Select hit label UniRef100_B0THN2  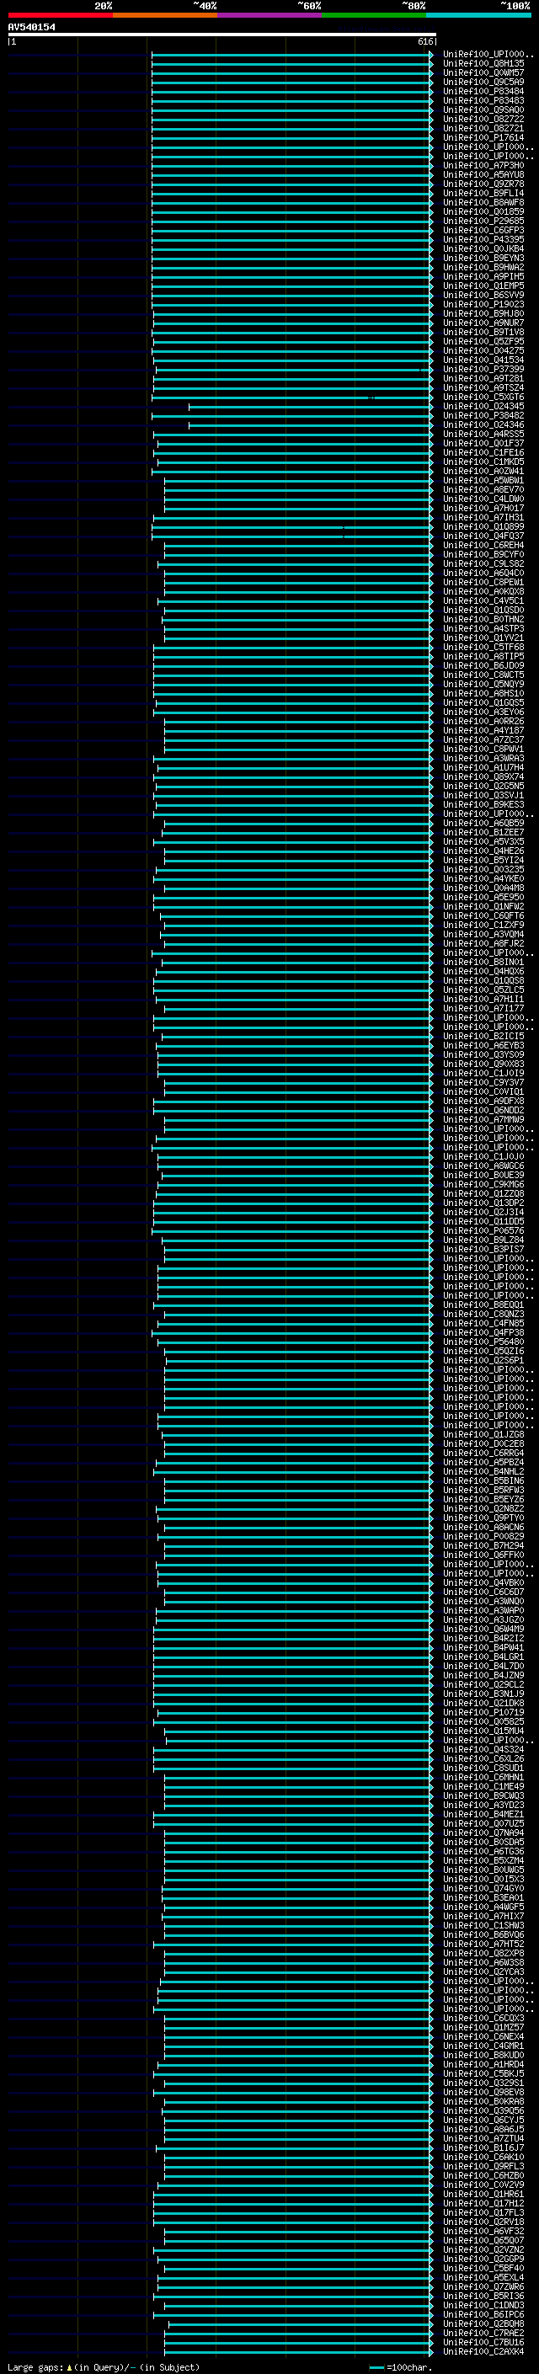pyautogui.click(x=483, y=619)
